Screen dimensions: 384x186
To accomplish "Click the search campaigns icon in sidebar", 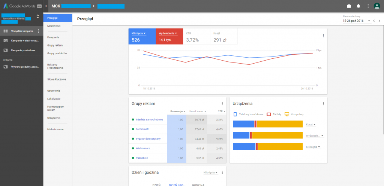I will point(5,40).
